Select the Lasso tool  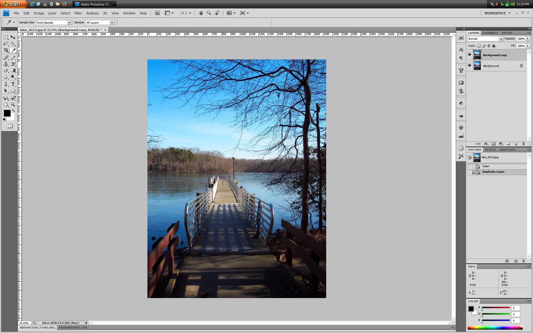point(6,44)
